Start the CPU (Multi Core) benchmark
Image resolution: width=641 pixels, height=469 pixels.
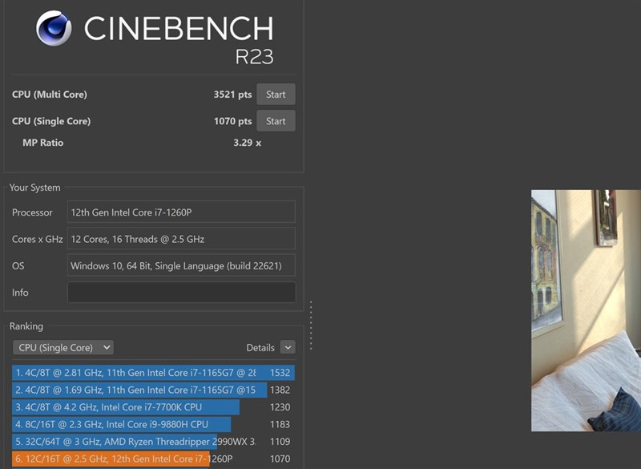click(x=276, y=94)
